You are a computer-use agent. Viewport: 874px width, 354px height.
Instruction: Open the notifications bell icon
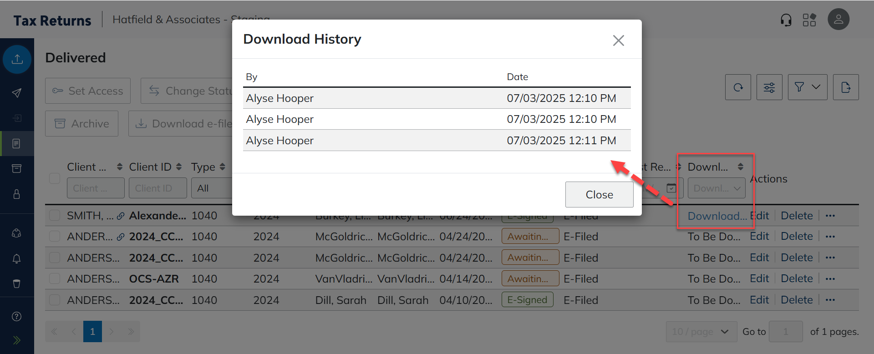click(17, 259)
